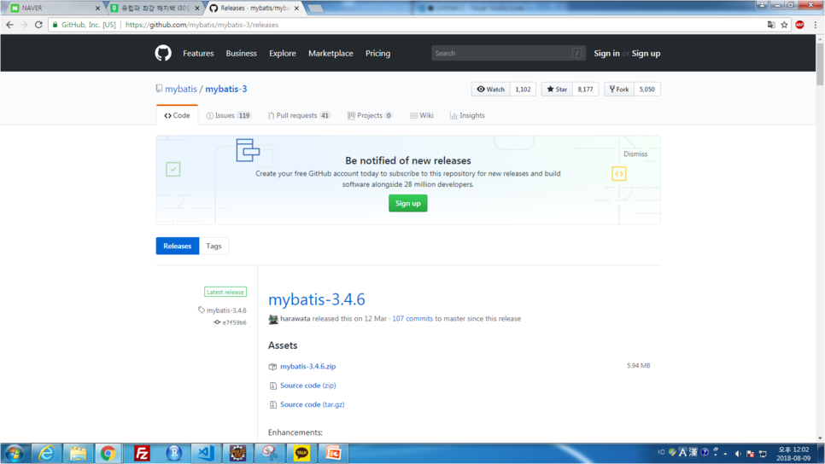Click the mybatis-3.4.6 tag icon label

point(222,310)
